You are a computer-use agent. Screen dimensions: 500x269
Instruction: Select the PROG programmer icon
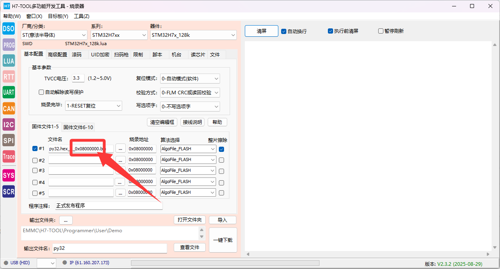point(8,45)
